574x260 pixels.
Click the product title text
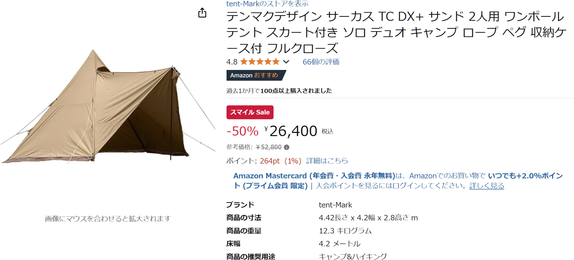pos(395,32)
